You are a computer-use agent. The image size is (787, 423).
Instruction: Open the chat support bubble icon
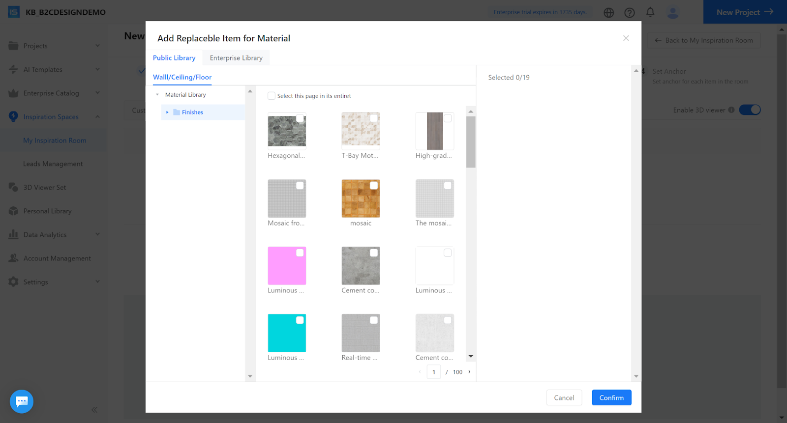[x=22, y=401]
